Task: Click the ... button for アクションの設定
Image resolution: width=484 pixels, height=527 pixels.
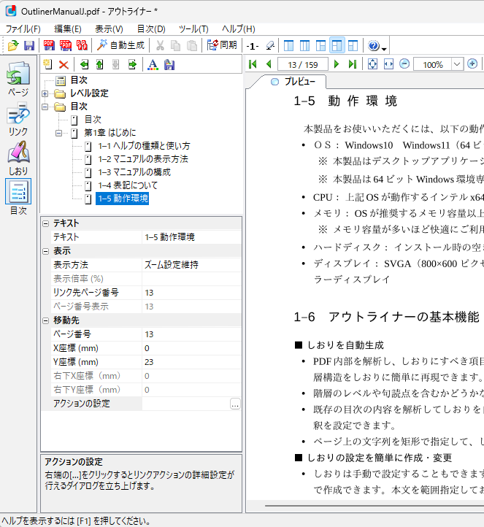Action: [234, 404]
